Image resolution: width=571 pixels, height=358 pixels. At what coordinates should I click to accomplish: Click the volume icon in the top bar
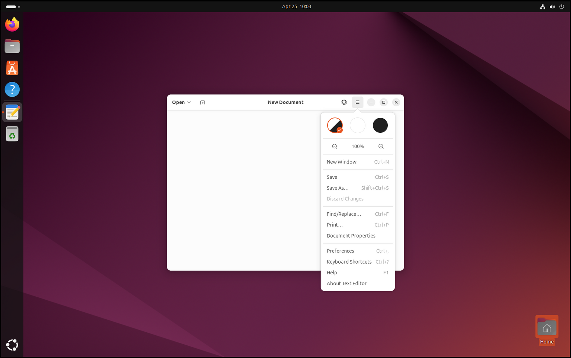(x=552, y=6)
